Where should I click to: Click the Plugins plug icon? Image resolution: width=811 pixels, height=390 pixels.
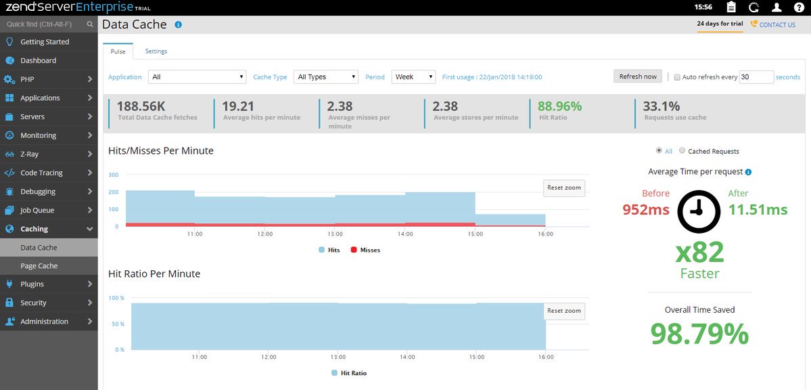point(9,284)
